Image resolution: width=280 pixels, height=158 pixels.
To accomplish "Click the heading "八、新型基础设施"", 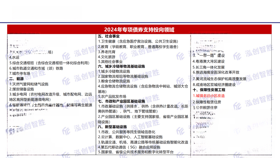I will (x=112, y=127).
